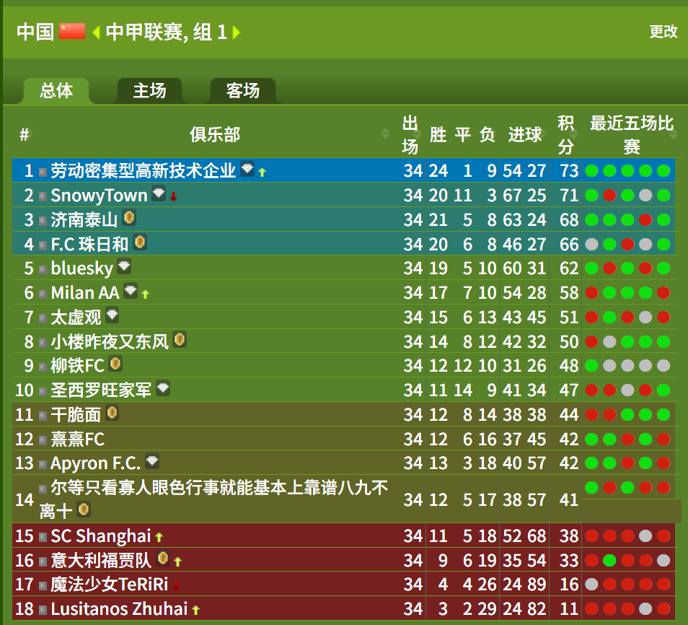Click coin badge next to 意大利福贾队
The image size is (688, 625).
click(163, 558)
